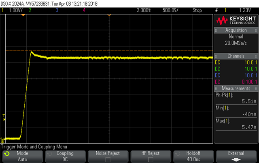Screen dimensions: 259x163
Task: Click the device ID timestamp title line
Action: 49,4
